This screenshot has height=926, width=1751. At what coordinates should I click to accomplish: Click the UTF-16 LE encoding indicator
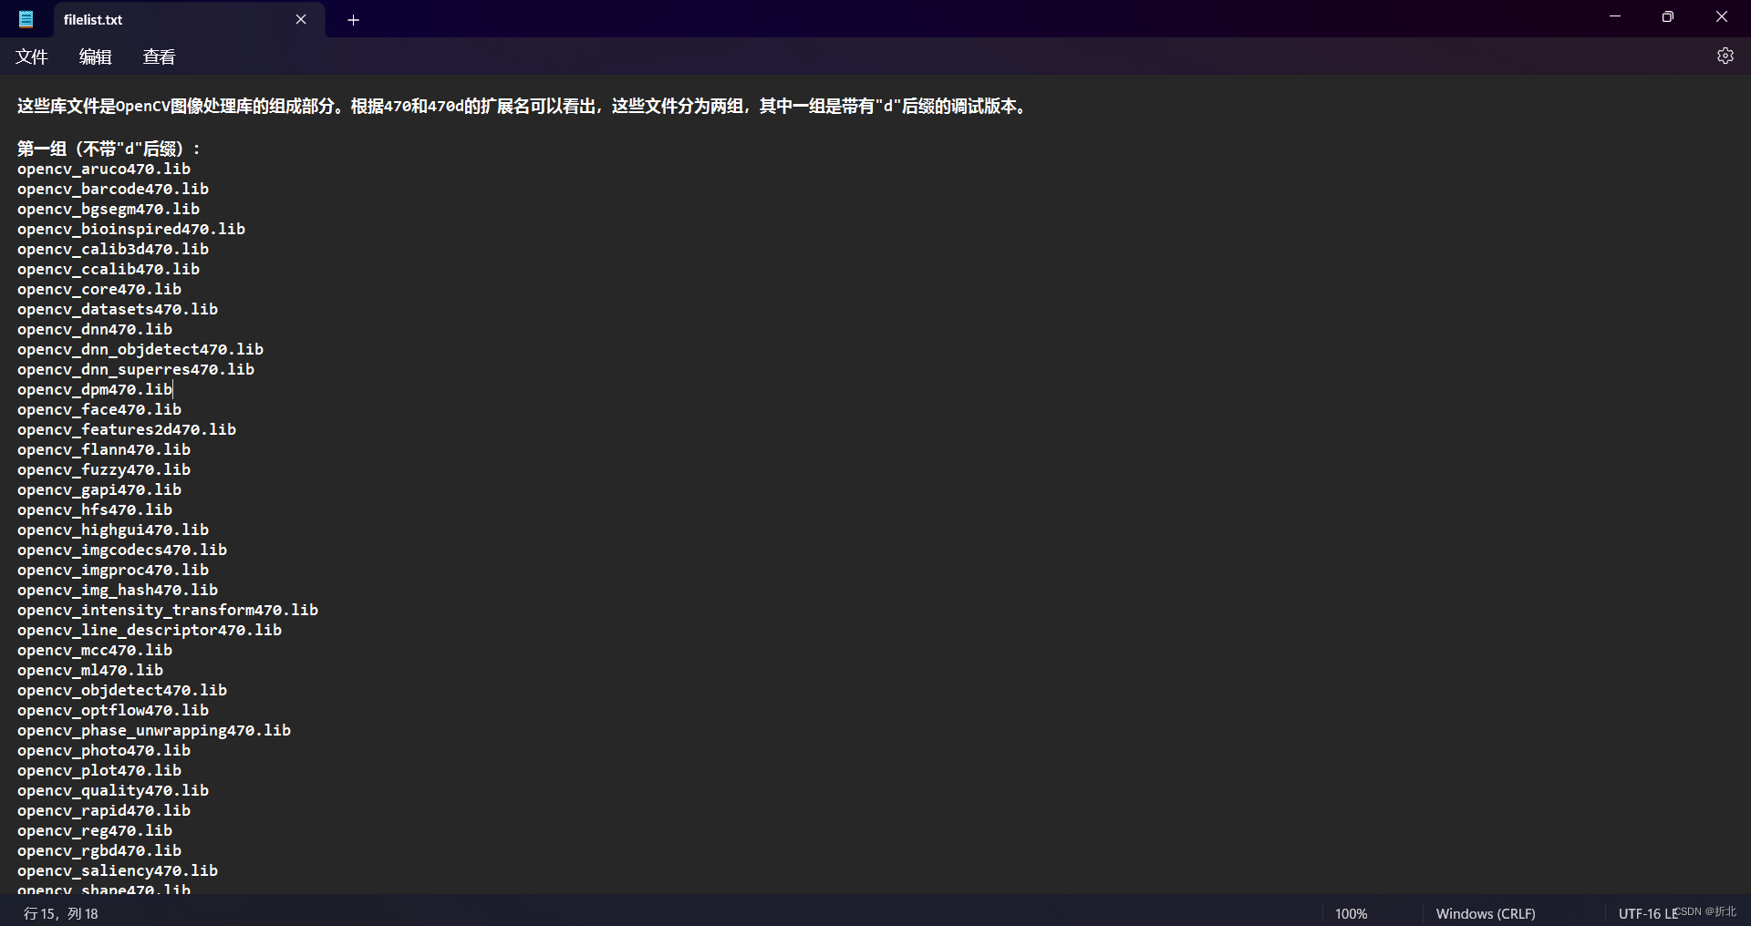point(1648,913)
